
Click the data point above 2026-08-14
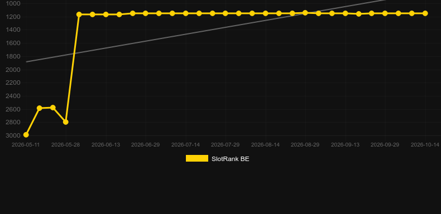point(266,13)
